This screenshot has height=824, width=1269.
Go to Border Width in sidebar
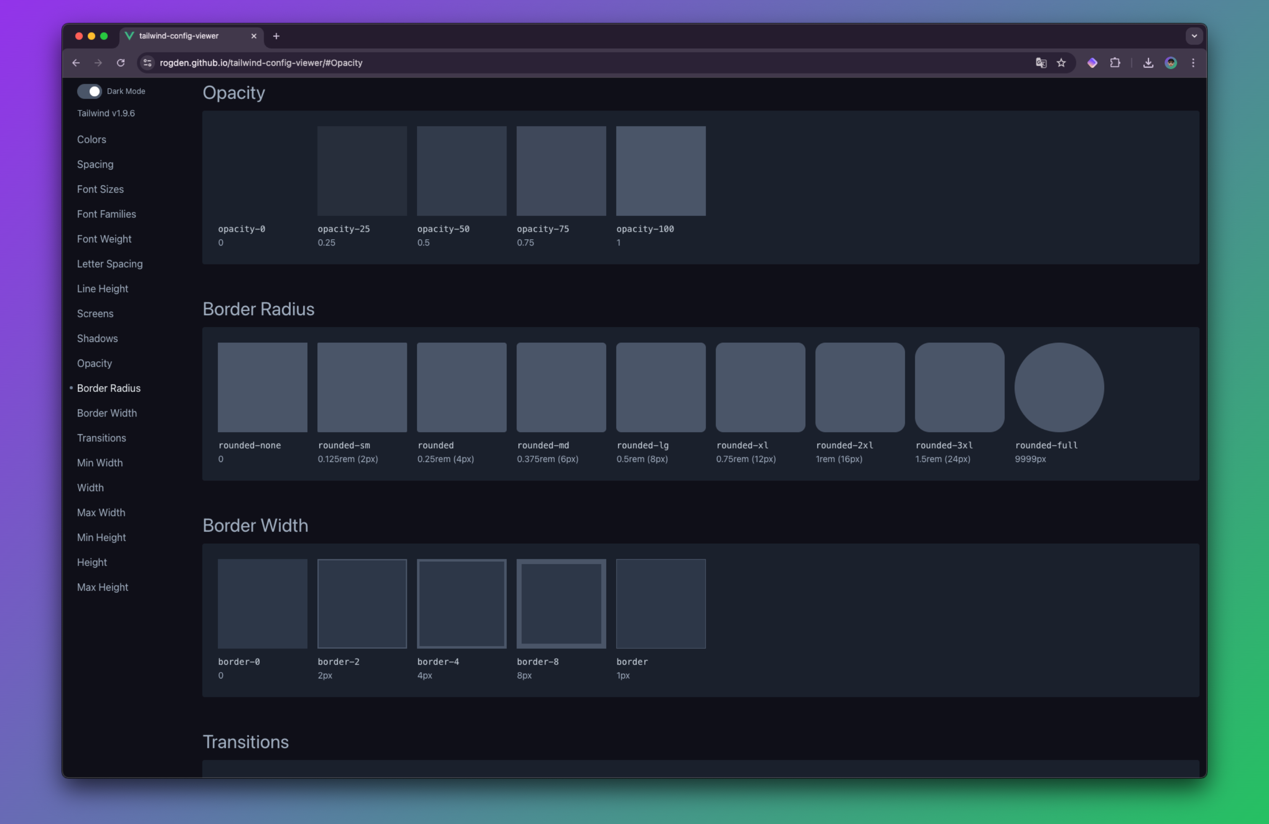(x=107, y=413)
